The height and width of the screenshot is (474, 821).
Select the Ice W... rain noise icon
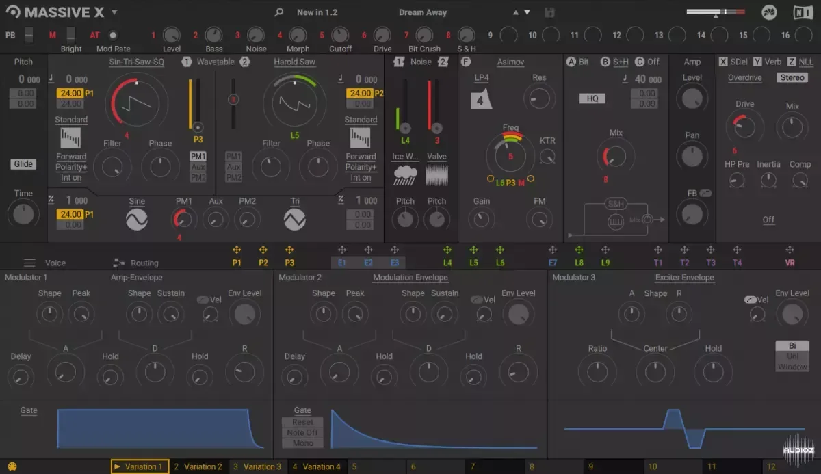click(x=406, y=176)
